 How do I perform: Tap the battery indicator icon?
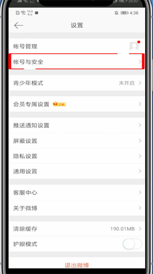click(x=124, y=13)
